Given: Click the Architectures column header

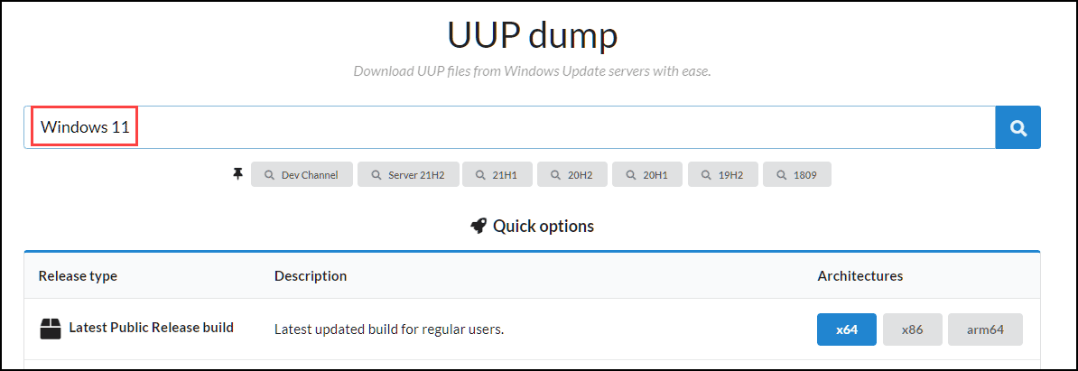Looking at the screenshot, I should pos(860,275).
